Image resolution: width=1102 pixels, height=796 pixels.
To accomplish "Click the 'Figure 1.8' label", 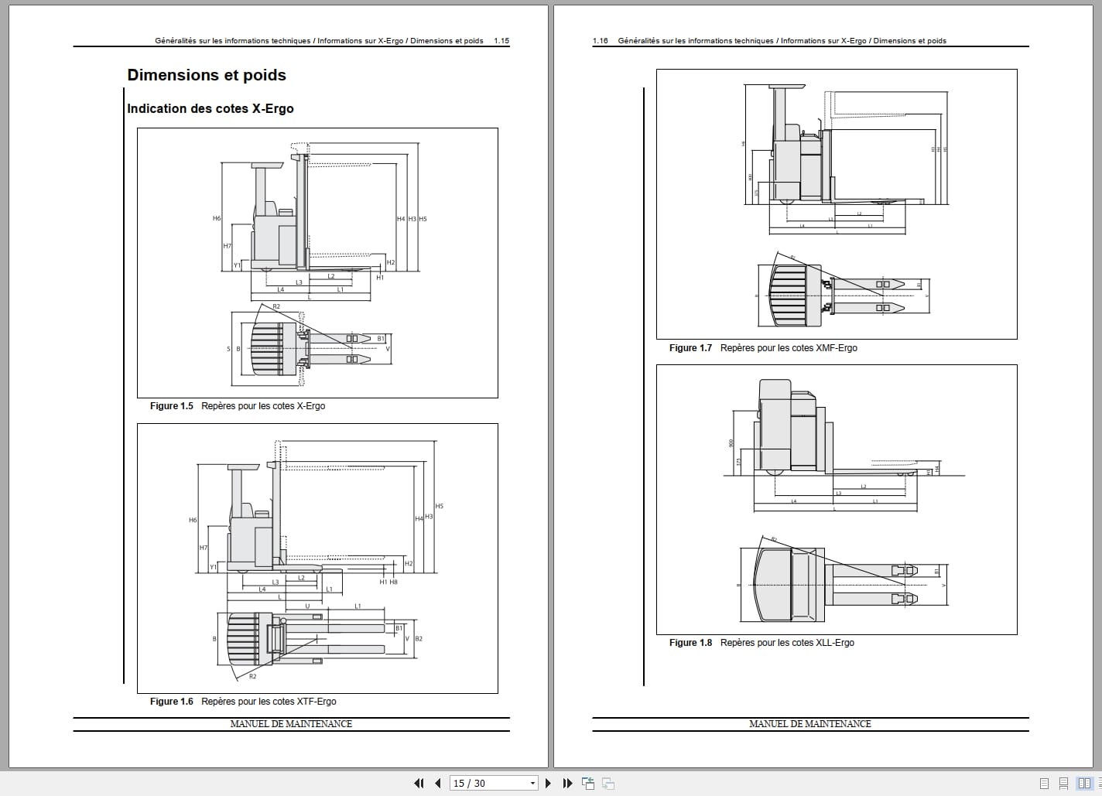I will click(x=690, y=643).
